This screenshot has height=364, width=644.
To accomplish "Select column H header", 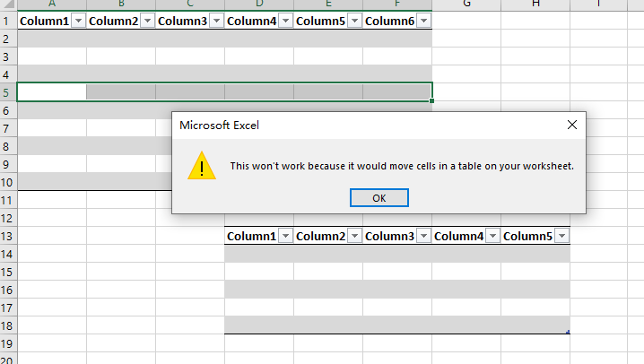I will [535, 4].
